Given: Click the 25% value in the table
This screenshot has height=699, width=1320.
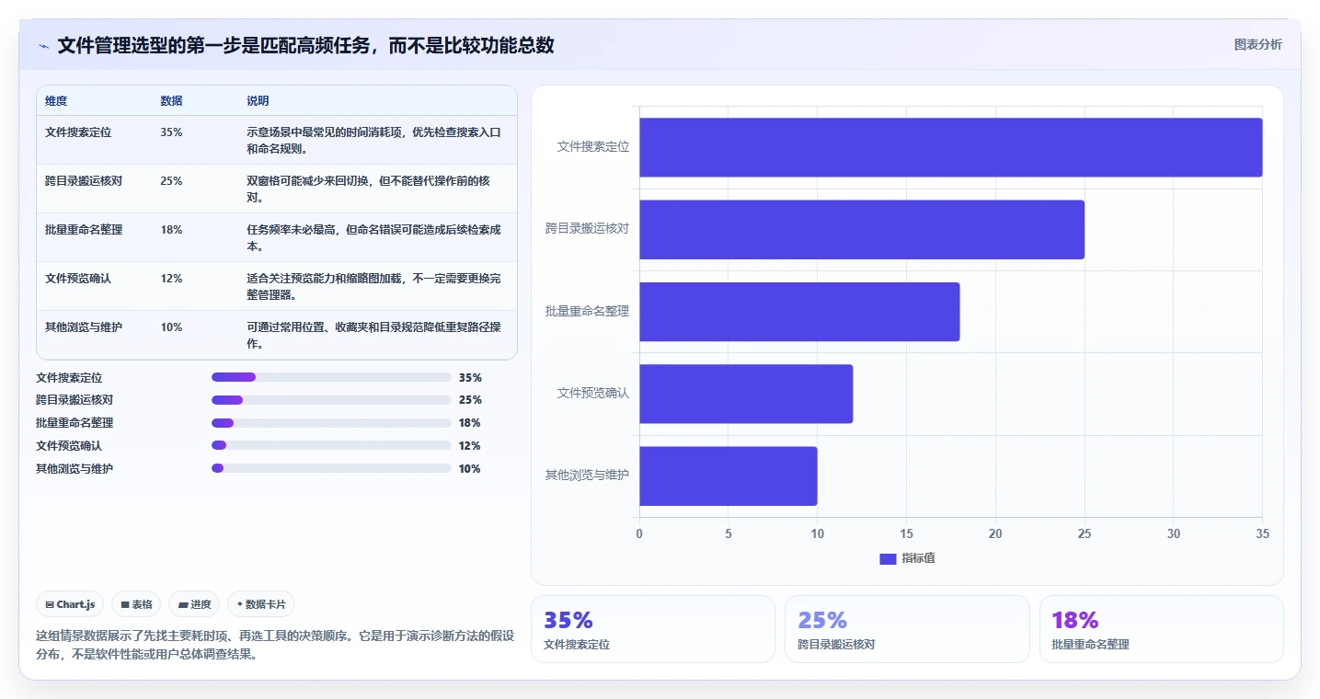Looking at the screenshot, I should tap(171, 181).
